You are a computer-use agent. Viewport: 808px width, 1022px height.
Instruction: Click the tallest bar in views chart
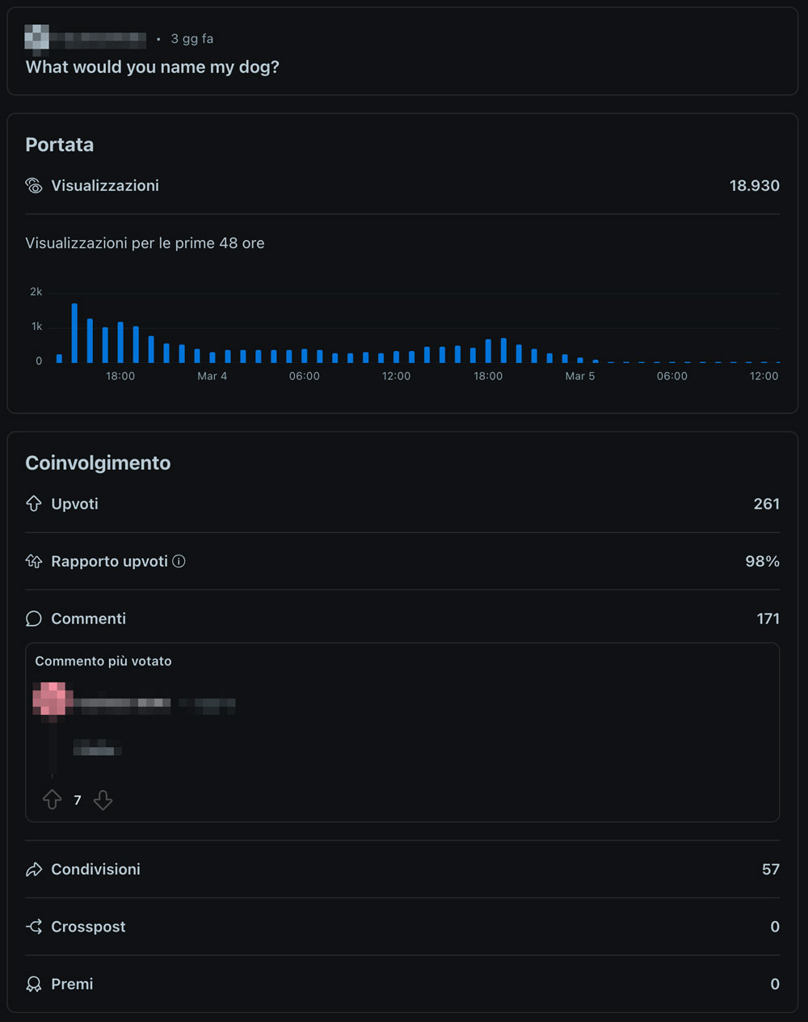tap(74, 333)
